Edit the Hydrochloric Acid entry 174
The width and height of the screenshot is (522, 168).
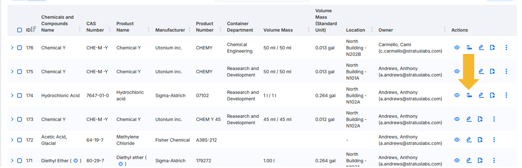[481, 95]
